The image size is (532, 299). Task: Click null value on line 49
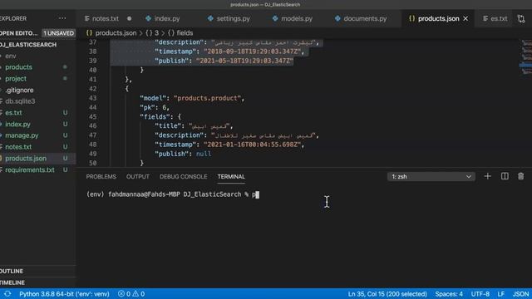203,154
